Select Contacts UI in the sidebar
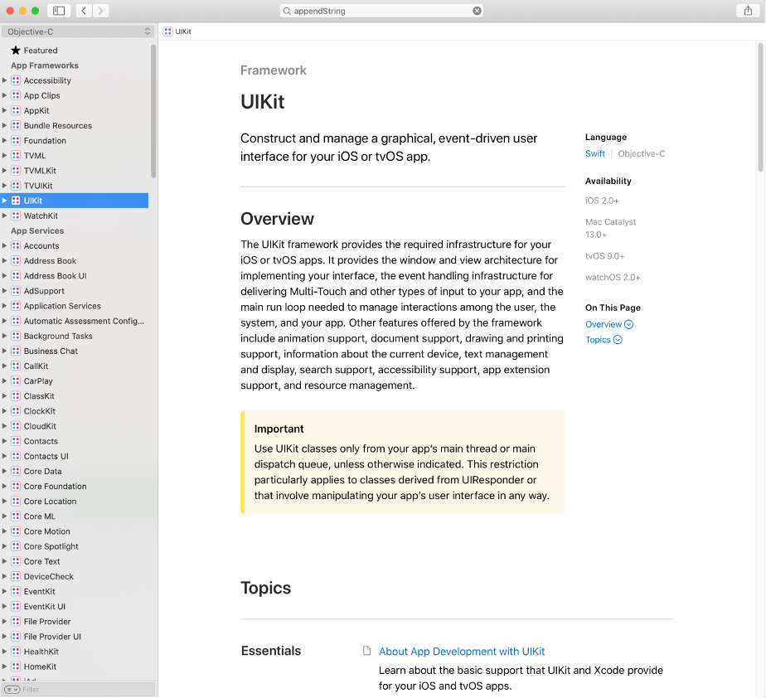The height and width of the screenshot is (698, 766). [46, 456]
